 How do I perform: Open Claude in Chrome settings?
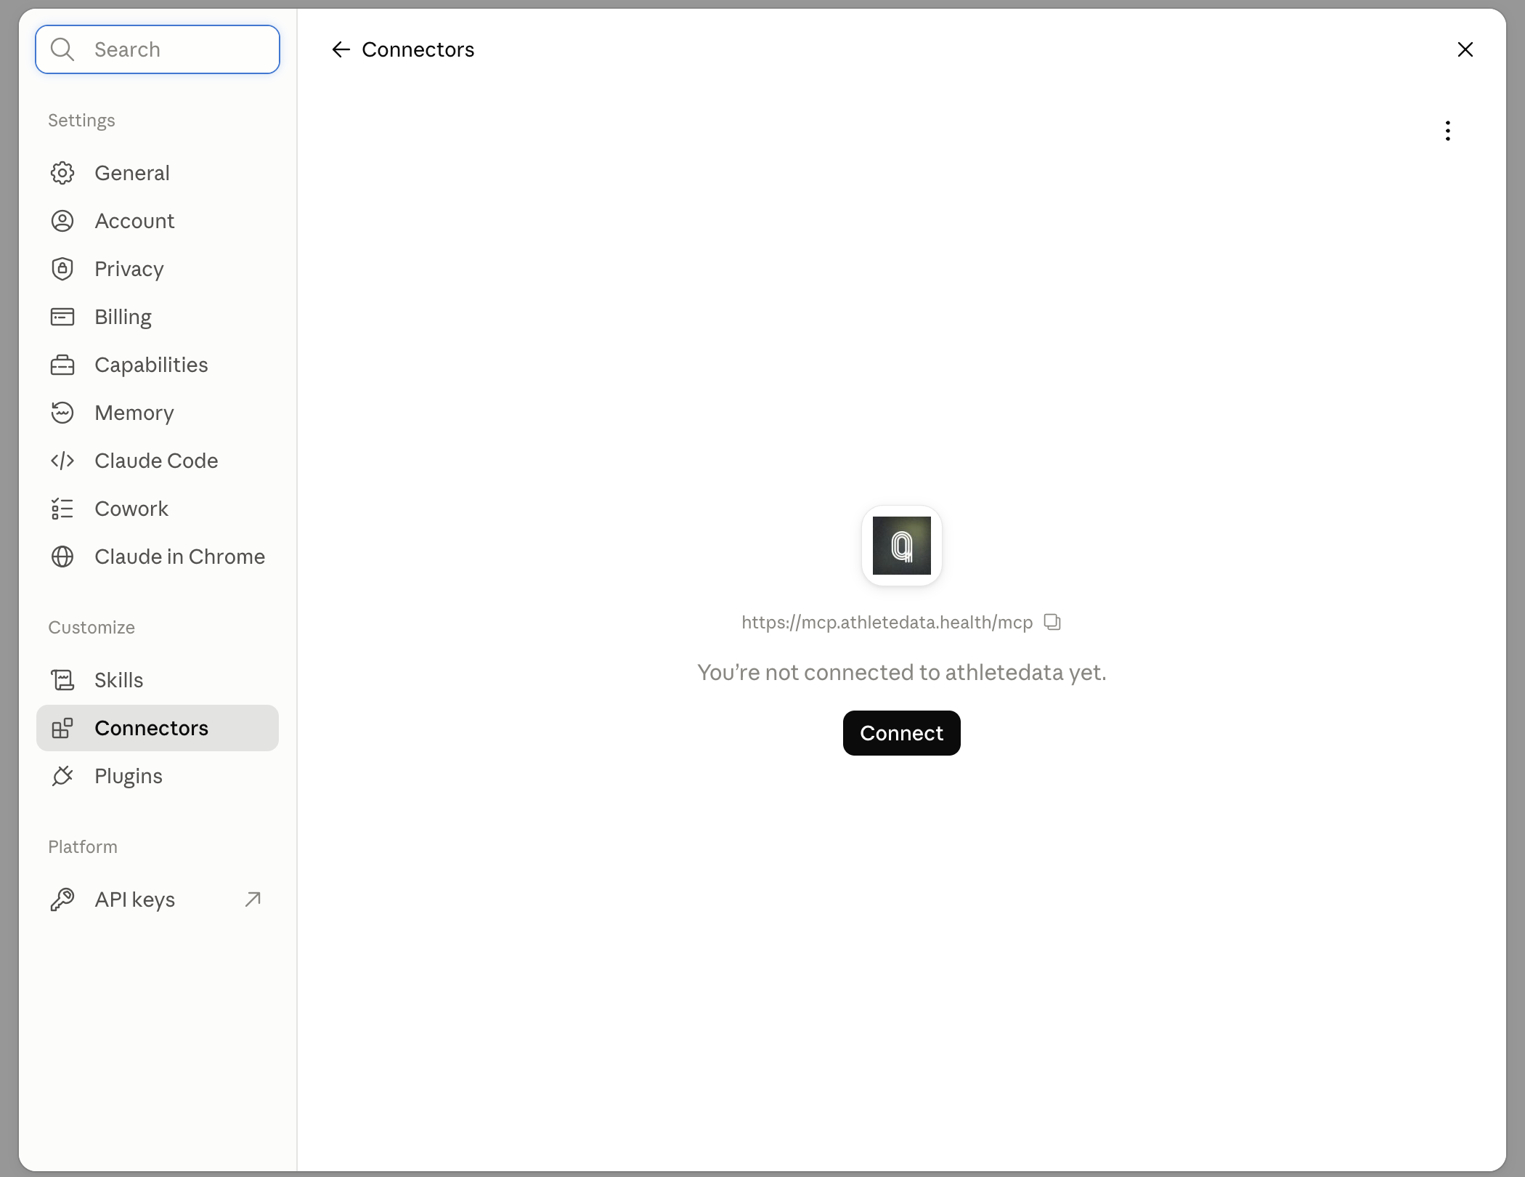[x=158, y=557]
